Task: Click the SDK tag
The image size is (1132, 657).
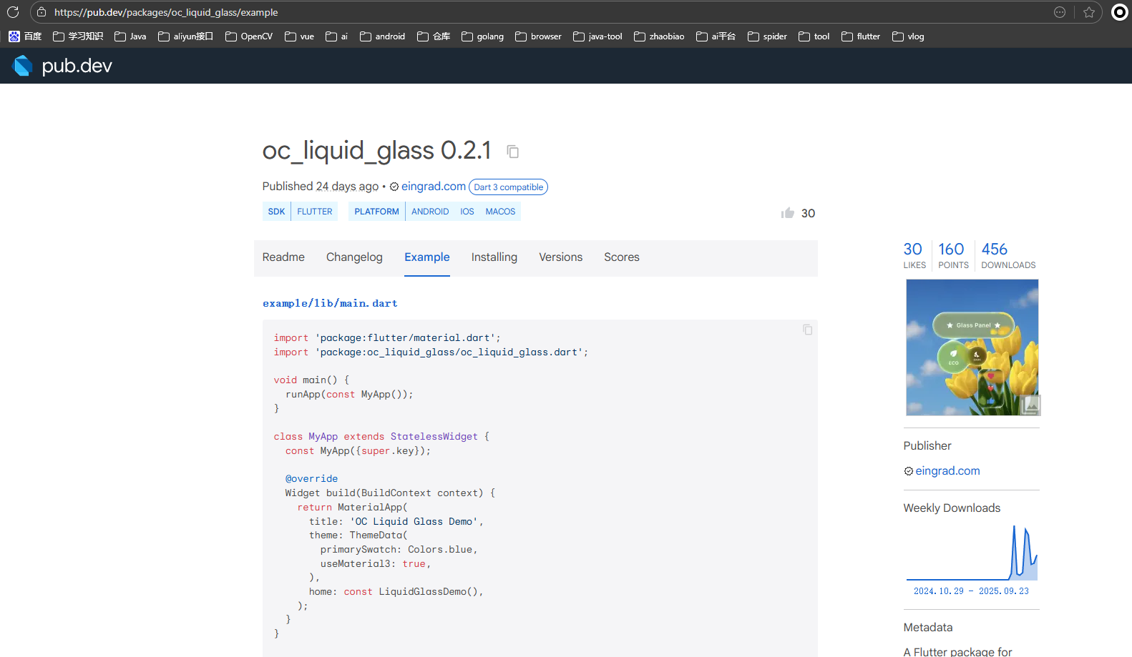Action: click(276, 212)
